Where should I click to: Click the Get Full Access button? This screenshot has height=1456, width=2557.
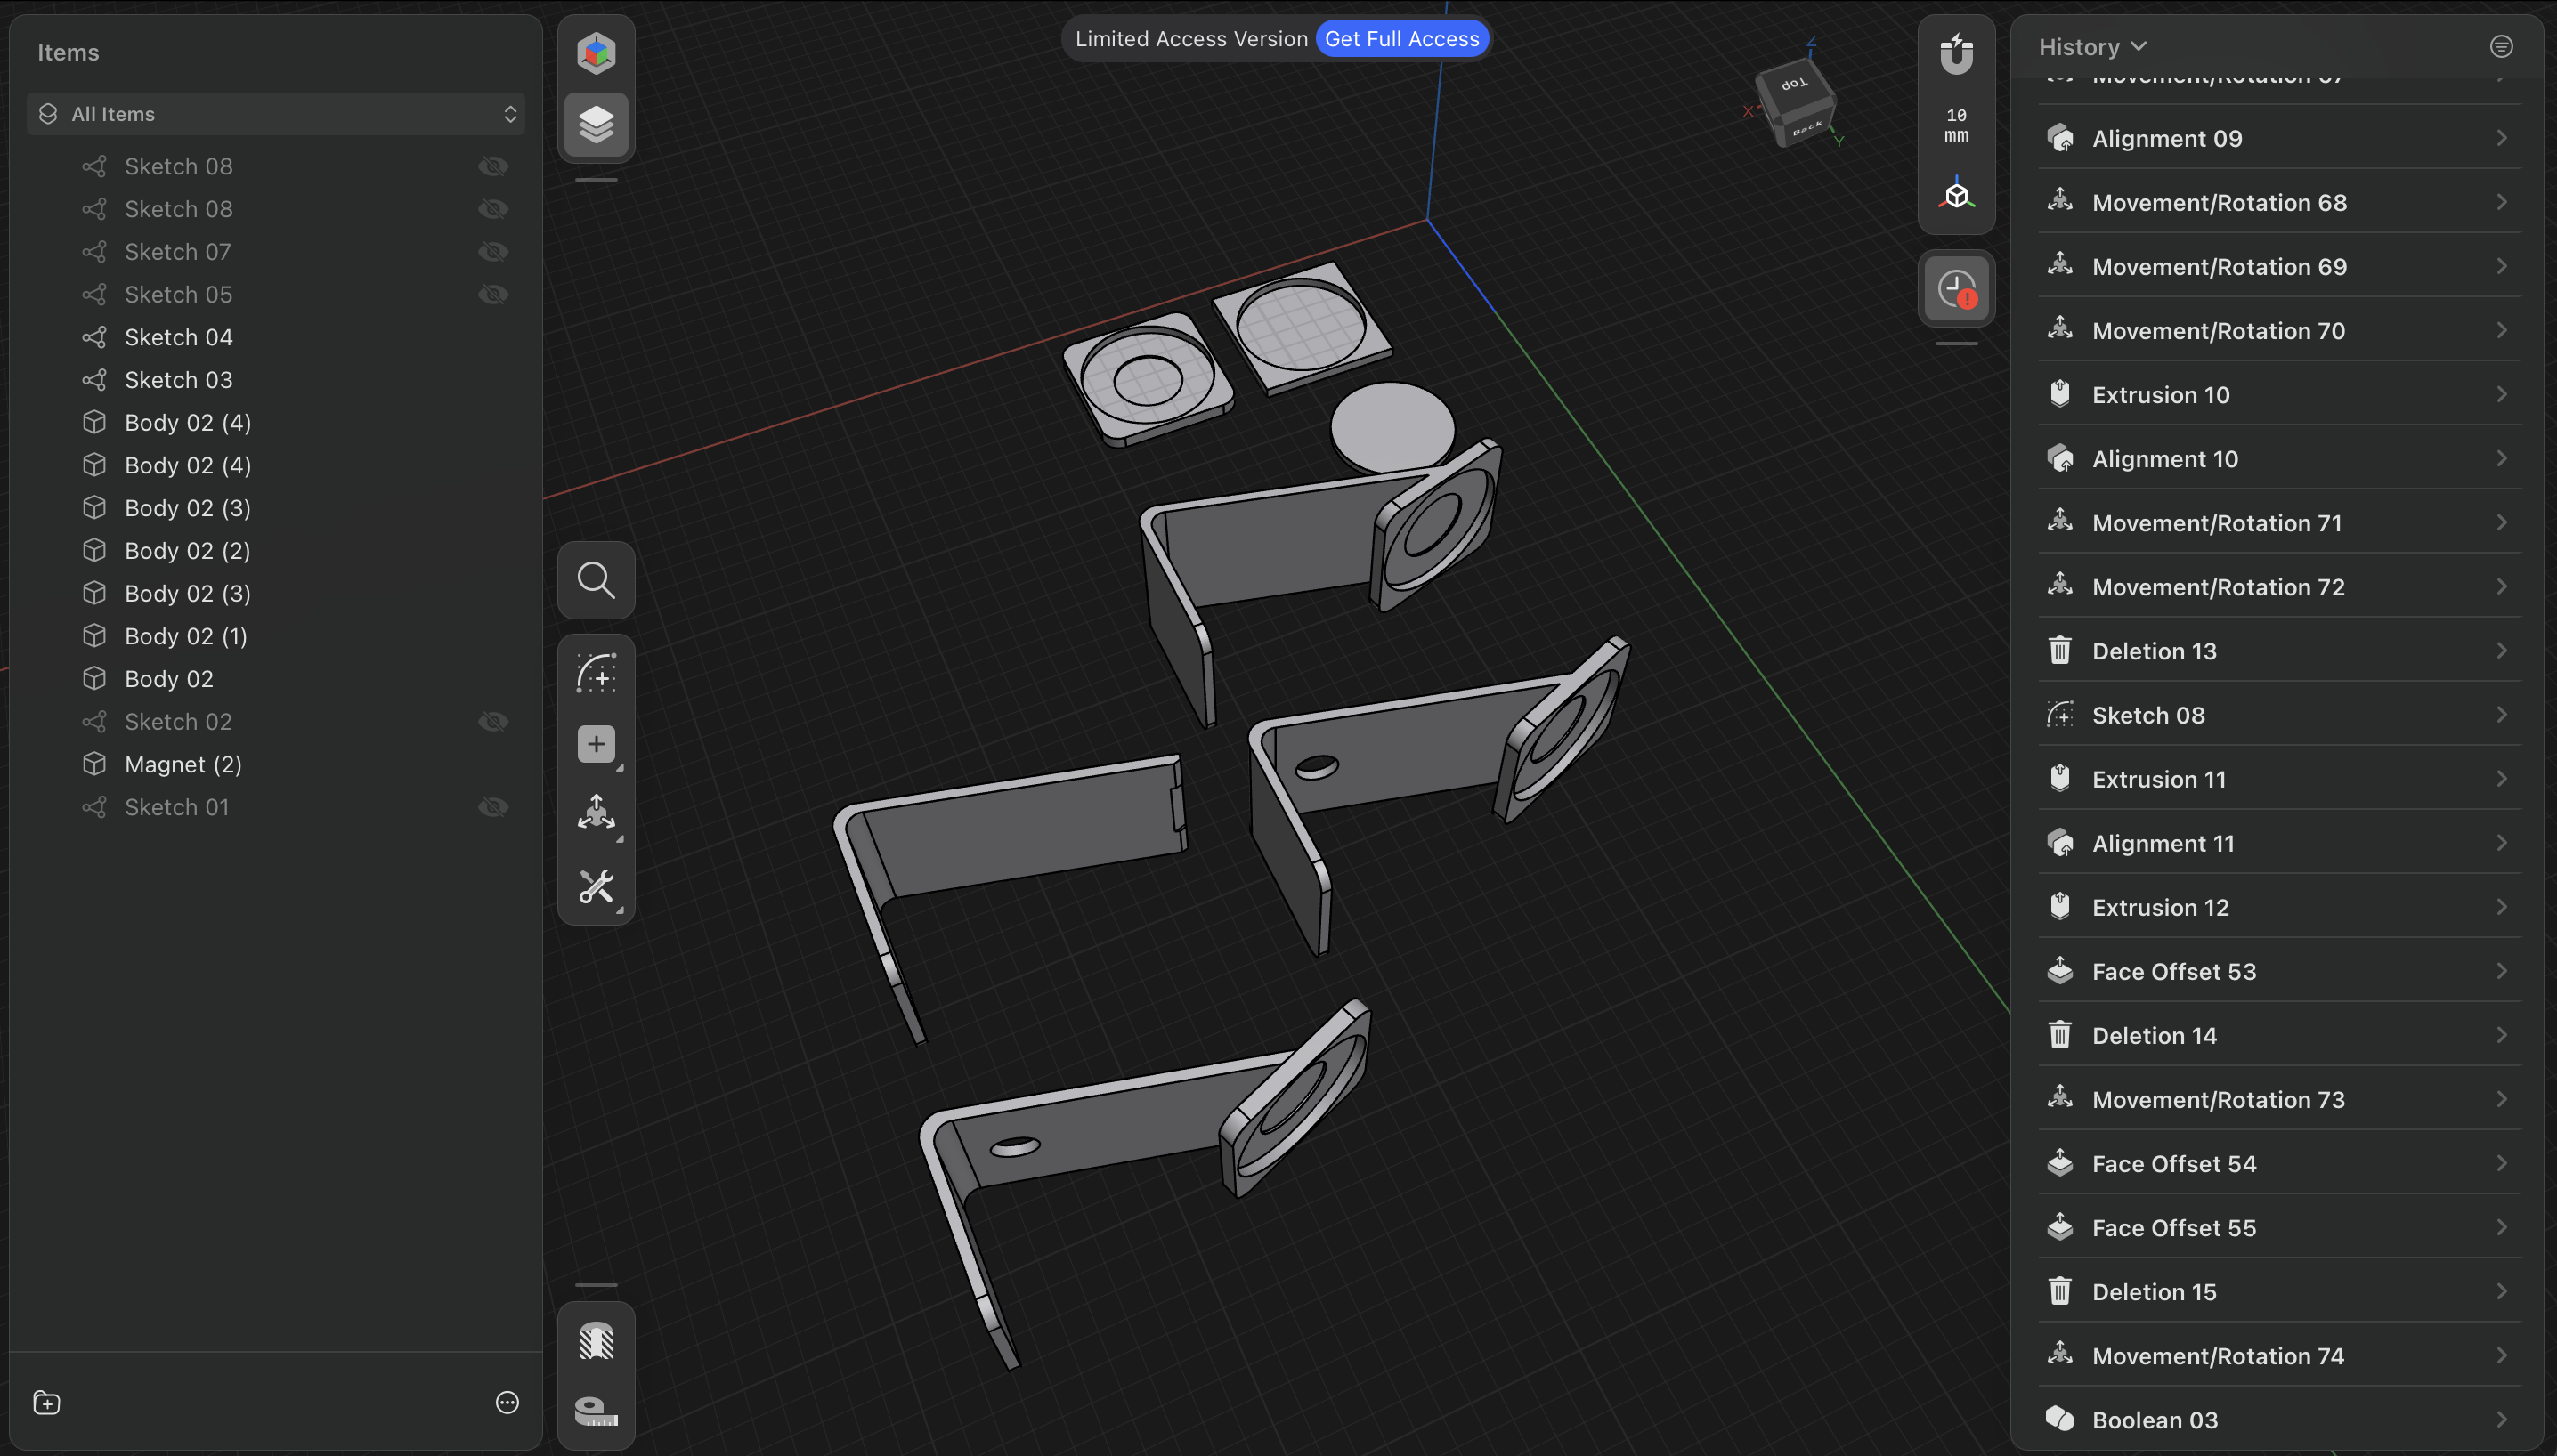point(1401,38)
